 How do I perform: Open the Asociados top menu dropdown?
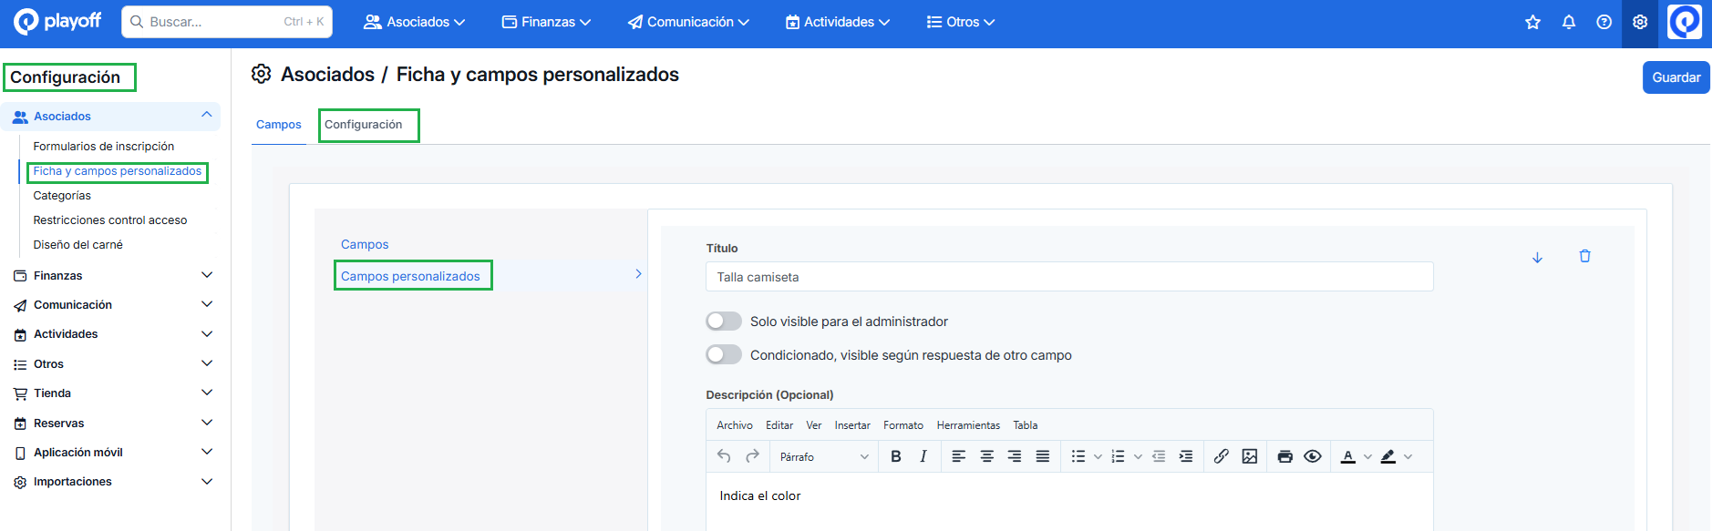point(414,22)
